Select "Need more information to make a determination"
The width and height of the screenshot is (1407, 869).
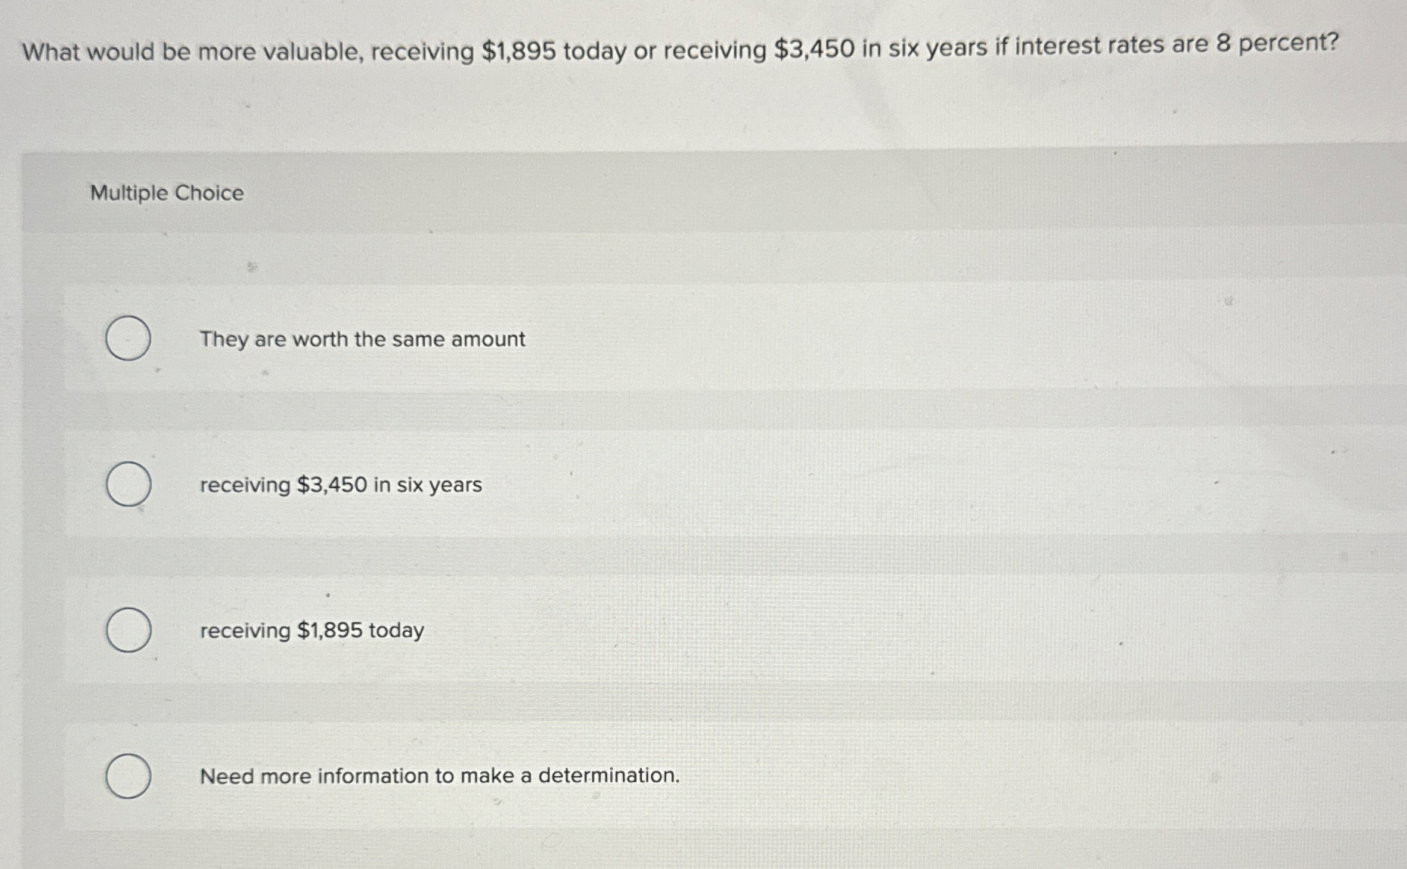(129, 777)
